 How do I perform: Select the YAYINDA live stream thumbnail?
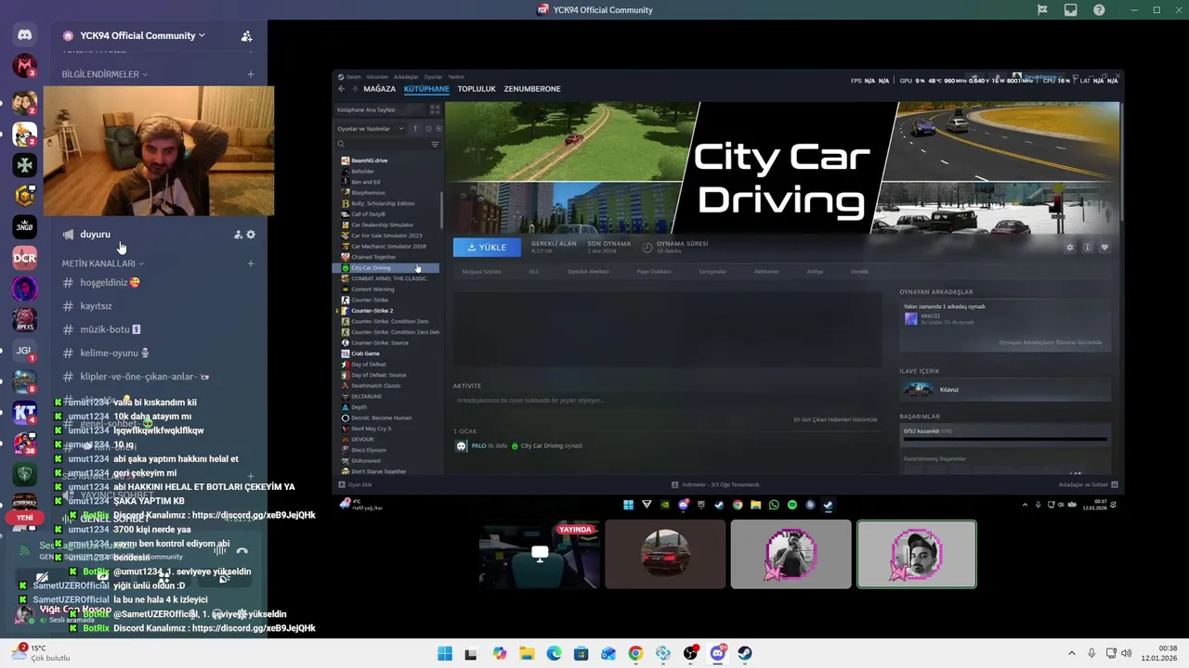tap(540, 554)
